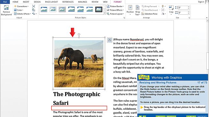Viewport: 209px width, 117px height.
Task: Open the Rotate objects dropdown
Action: tap(163, 14)
